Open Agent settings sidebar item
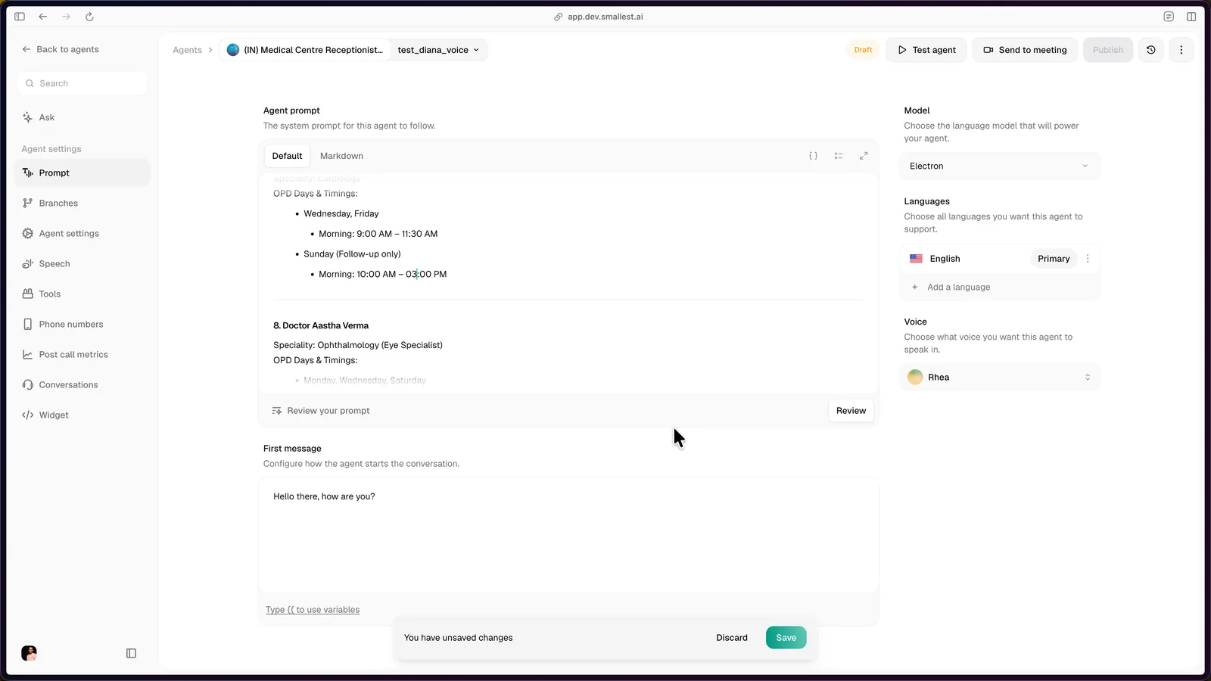The image size is (1211, 681). click(82, 233)
